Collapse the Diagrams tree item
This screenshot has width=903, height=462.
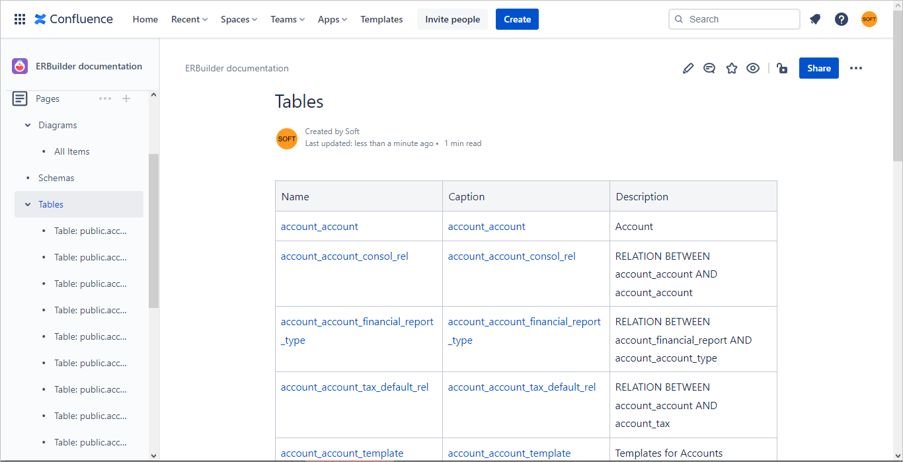(x=28, y=125)
